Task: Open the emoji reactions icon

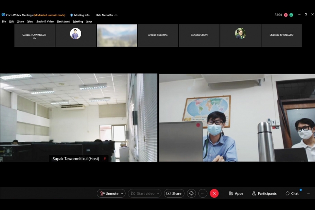Action: tap(191, 193)
